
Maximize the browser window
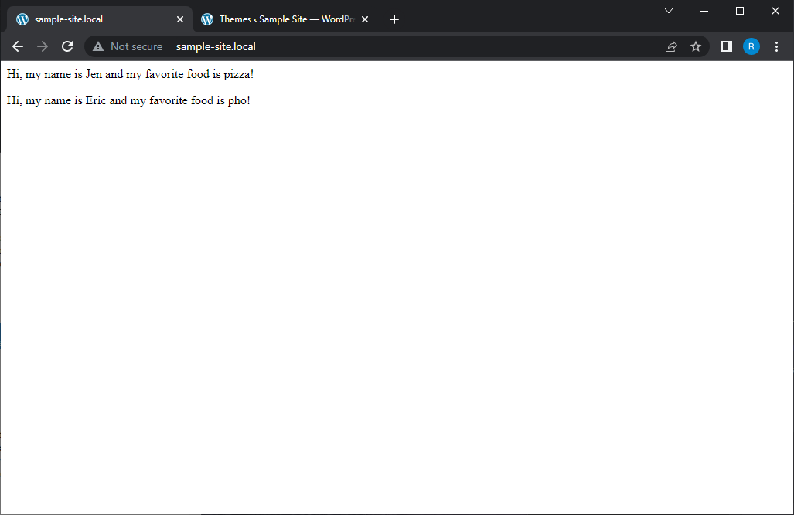740,11
